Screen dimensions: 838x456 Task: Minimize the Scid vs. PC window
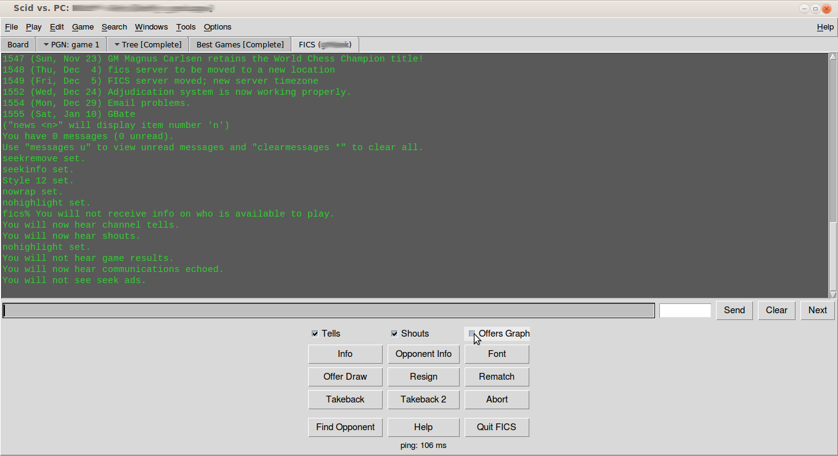click(804, 9)
